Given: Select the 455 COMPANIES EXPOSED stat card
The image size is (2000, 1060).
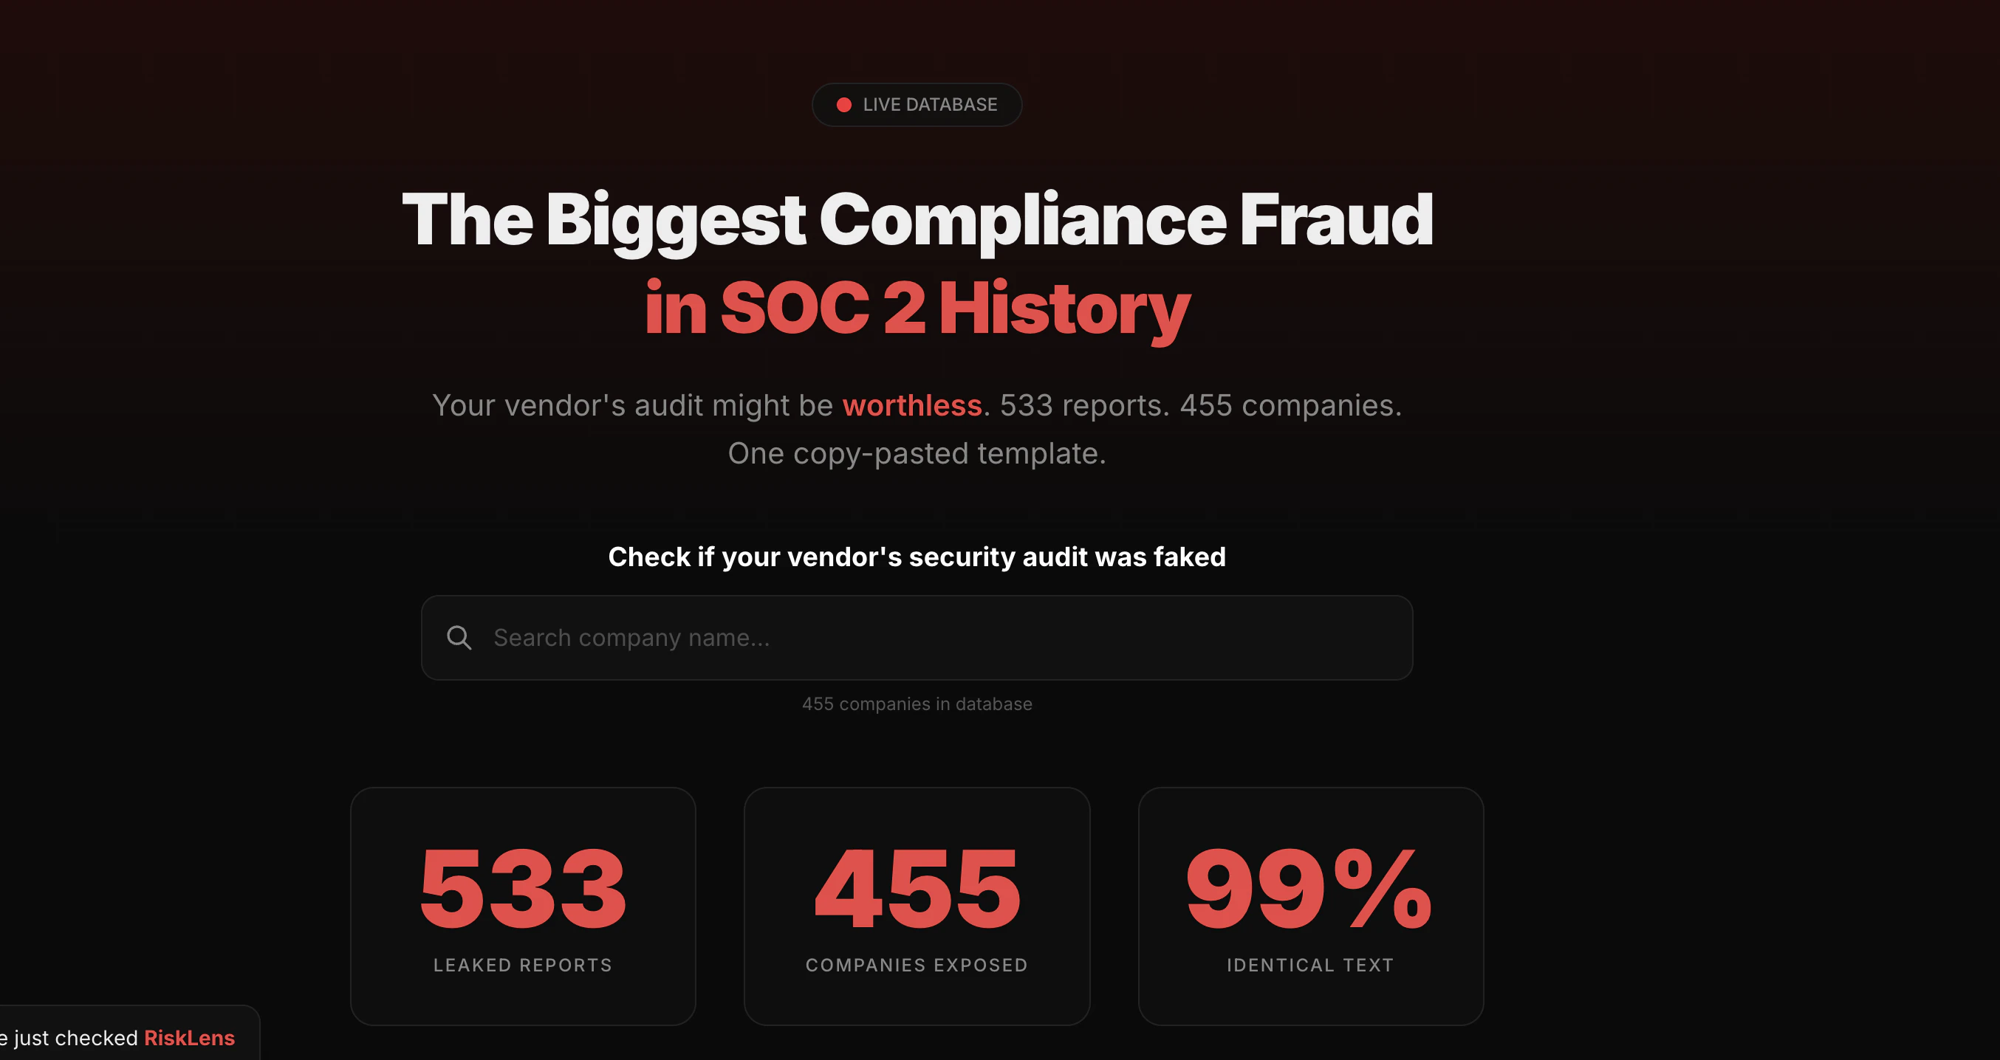Looking at the screenshot, I should pos(917,905).
